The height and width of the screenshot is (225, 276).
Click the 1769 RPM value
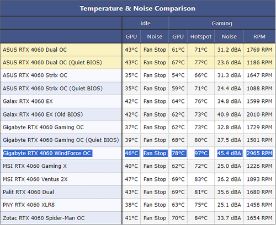(259, 50)
